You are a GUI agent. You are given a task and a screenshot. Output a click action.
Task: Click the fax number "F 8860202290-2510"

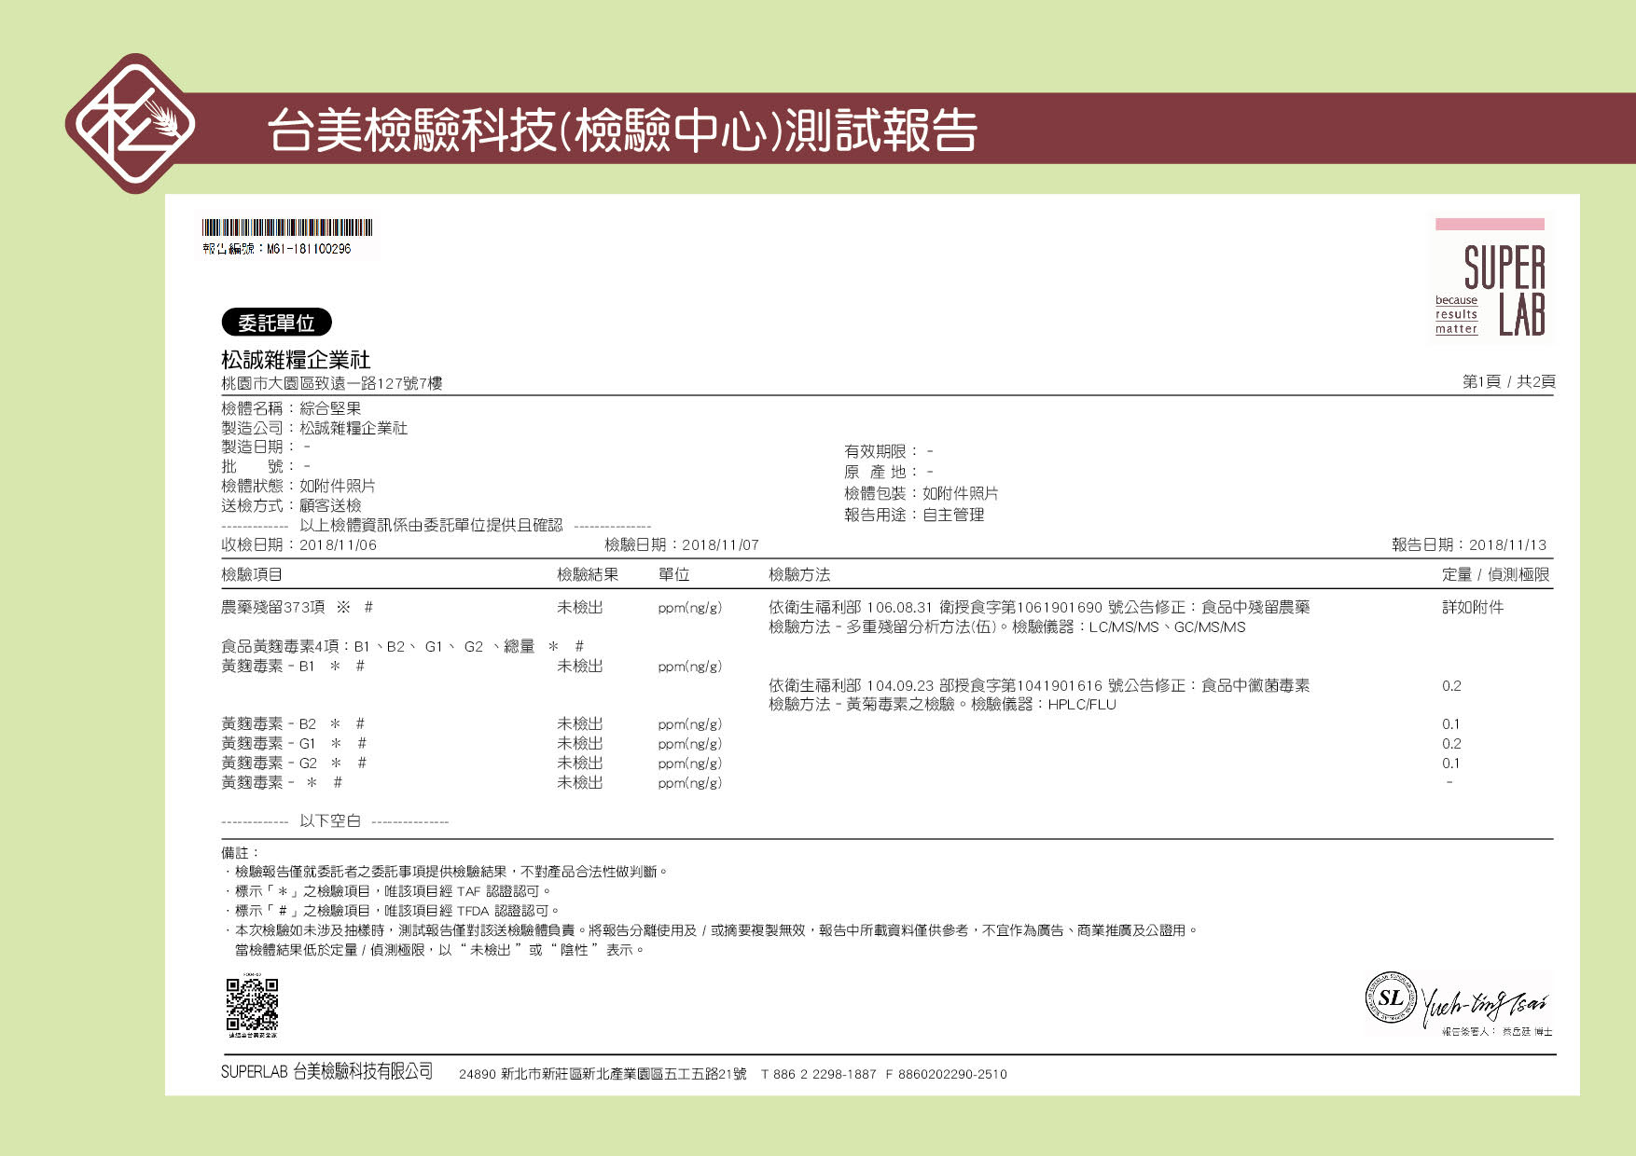point(947,1074)
